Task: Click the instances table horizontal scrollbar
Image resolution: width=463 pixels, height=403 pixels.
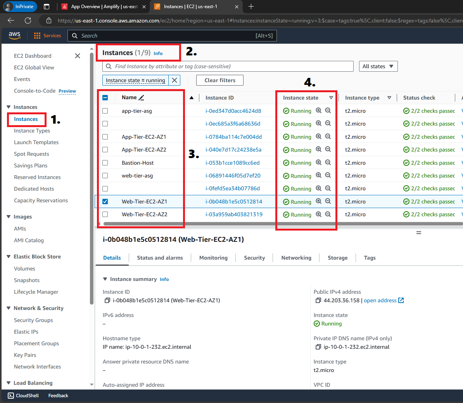Action: pyautogui.click(x=283, y=224)
